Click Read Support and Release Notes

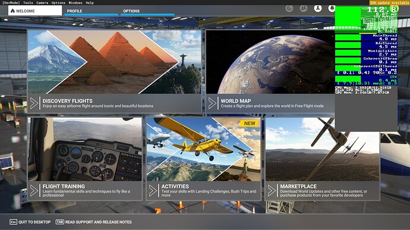pyautogui.click(x=94, y=222)
